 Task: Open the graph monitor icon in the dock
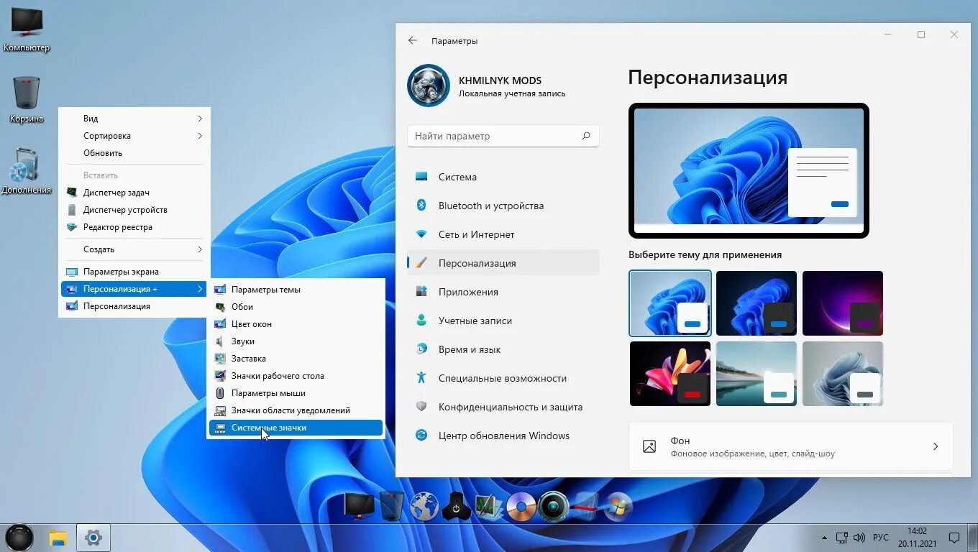(488, 507)
